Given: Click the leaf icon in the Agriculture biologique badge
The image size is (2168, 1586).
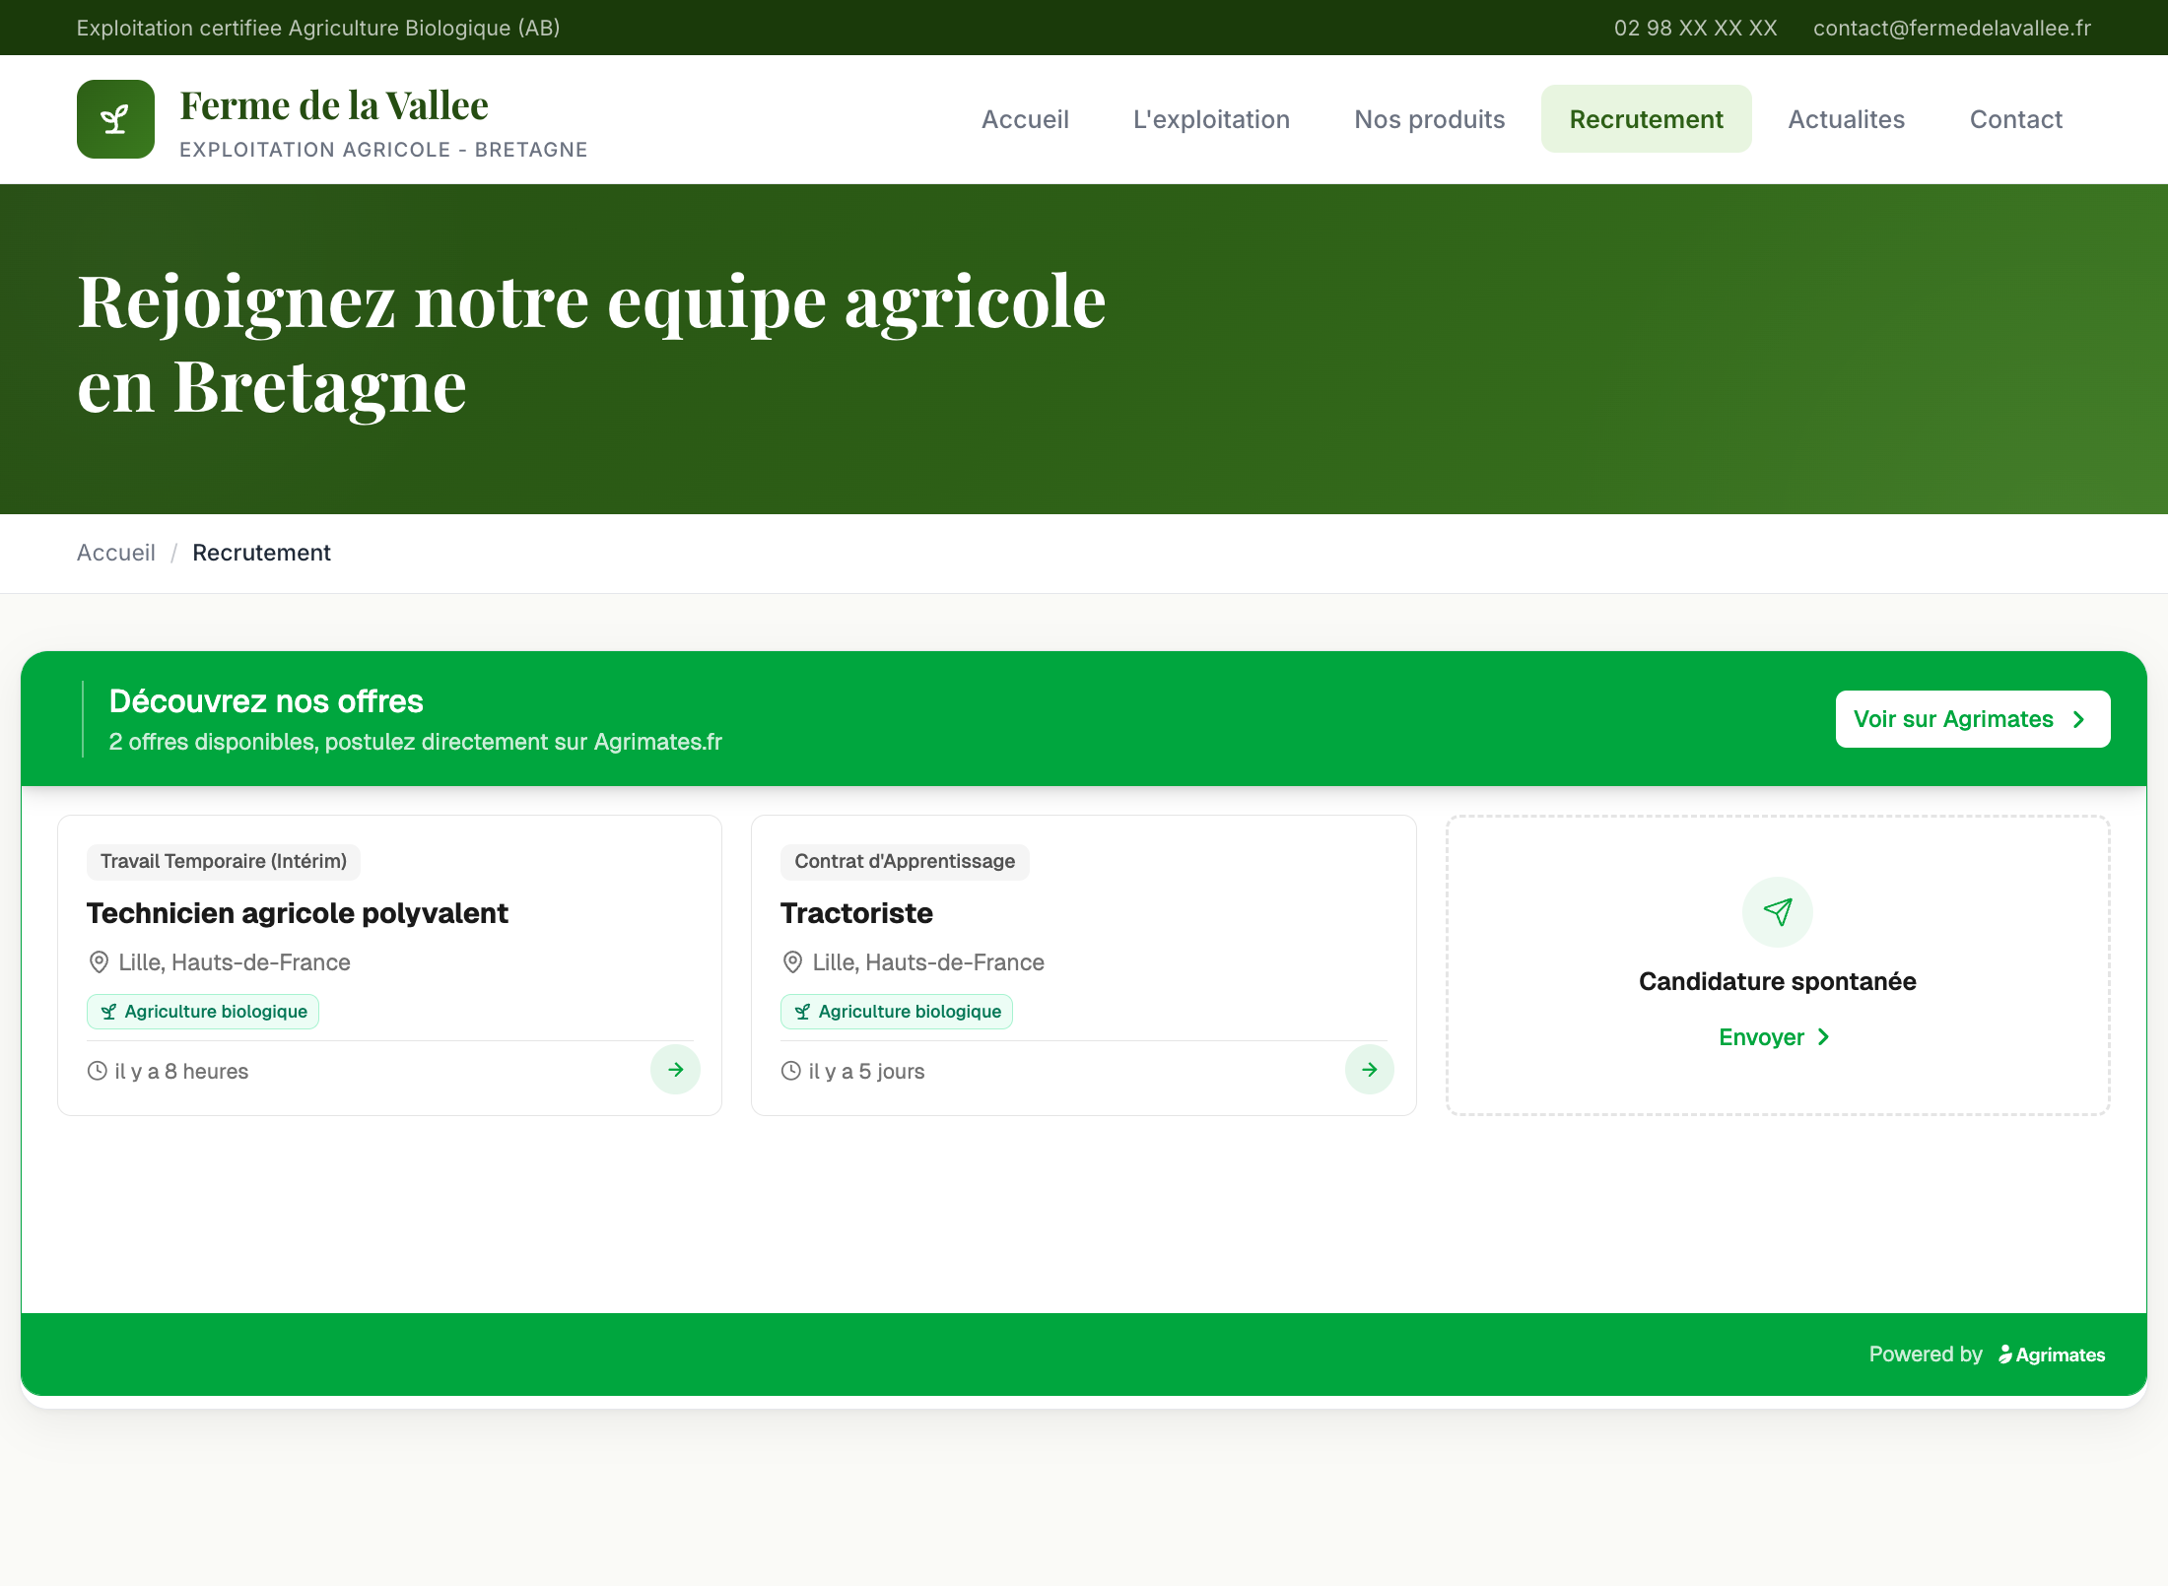Looking at the screenshot, I should pyautogui.click(x=109, y=1011).
